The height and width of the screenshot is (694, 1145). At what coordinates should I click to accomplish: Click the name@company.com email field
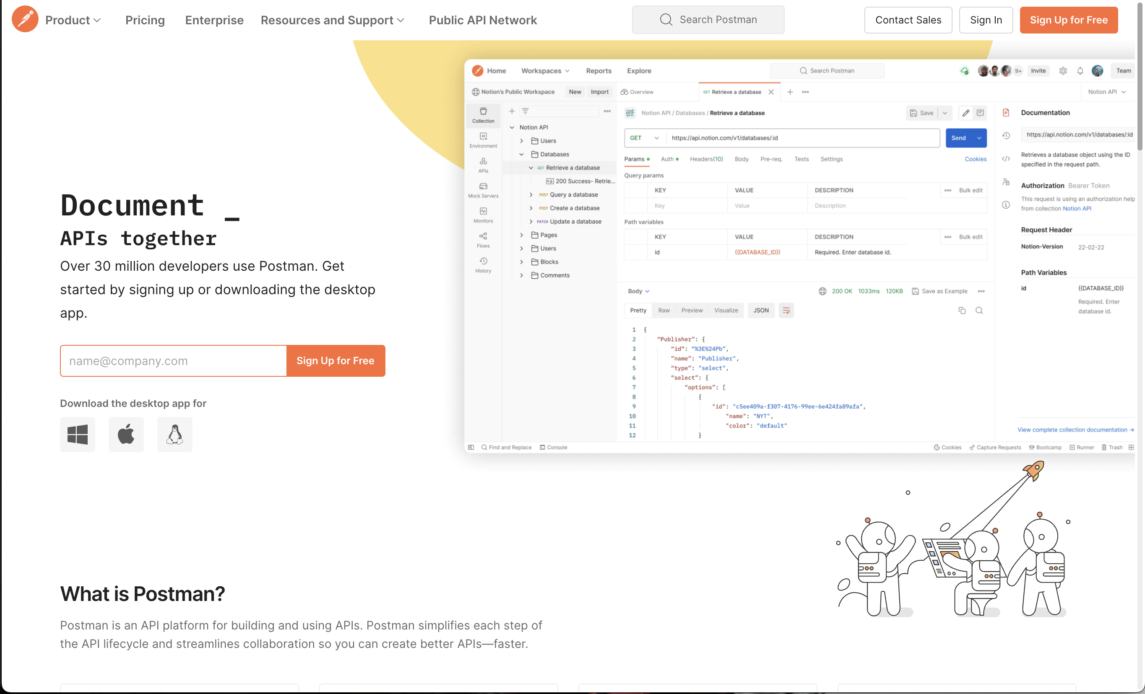173,361
